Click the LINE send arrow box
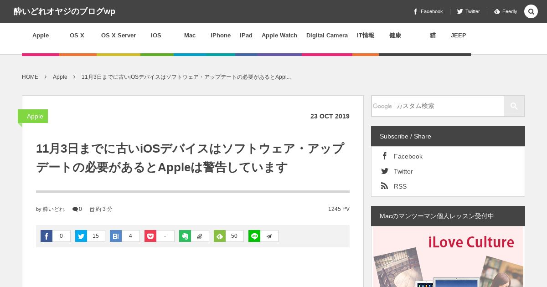This screenshot has width=547, height=287. tap(269, 236)
